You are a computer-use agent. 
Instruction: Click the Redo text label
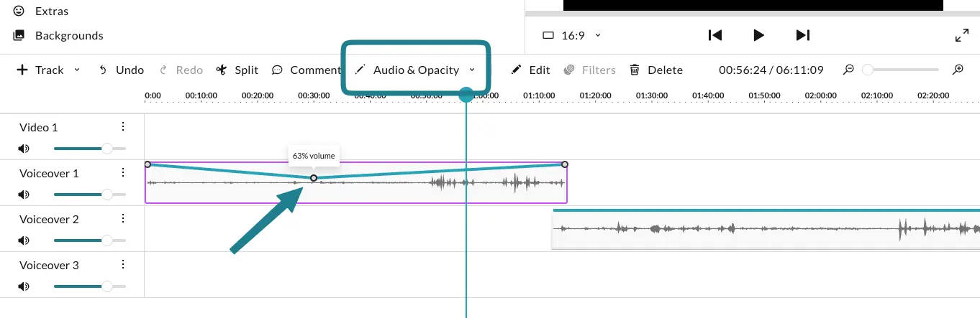189,70
